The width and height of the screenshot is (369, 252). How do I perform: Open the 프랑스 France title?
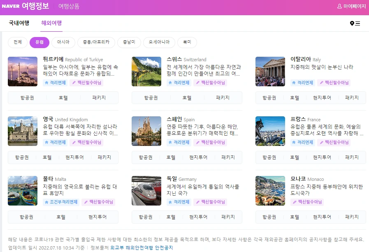(305, 119)
